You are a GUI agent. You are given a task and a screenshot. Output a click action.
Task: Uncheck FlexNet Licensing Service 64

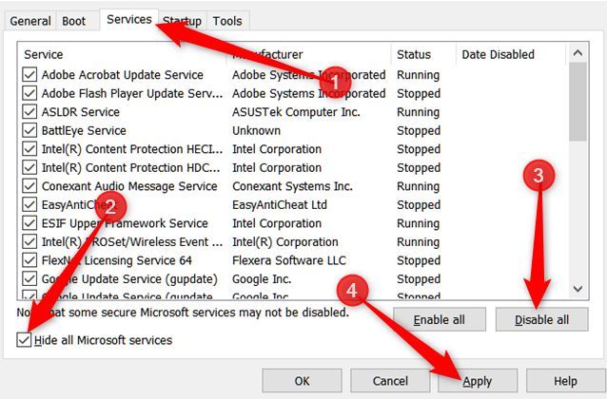click(29, 260)
